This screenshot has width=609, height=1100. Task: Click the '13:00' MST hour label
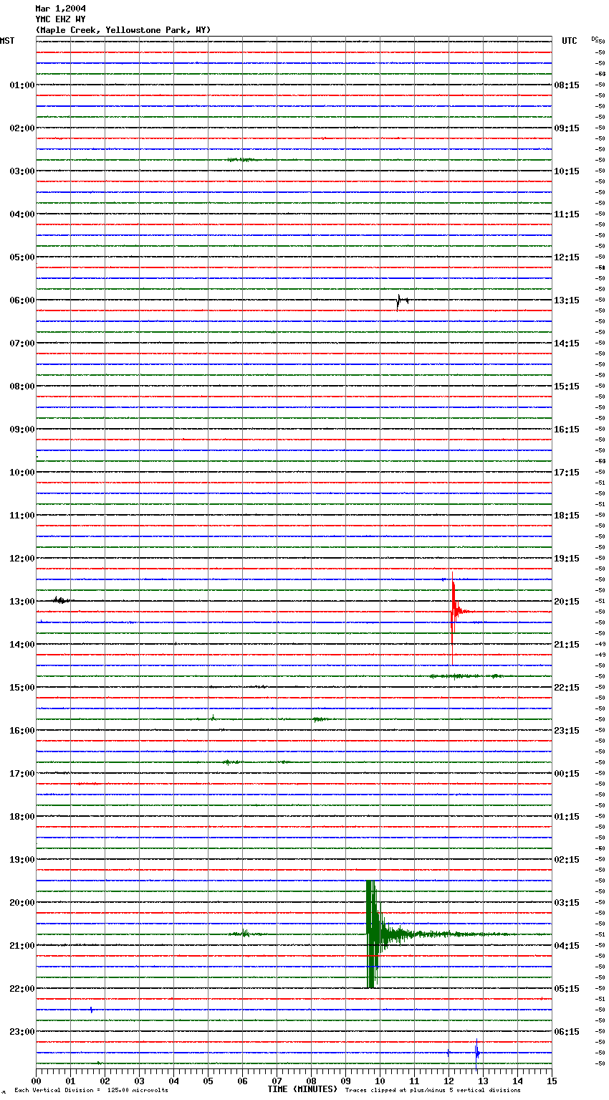(x=22, y=602)
